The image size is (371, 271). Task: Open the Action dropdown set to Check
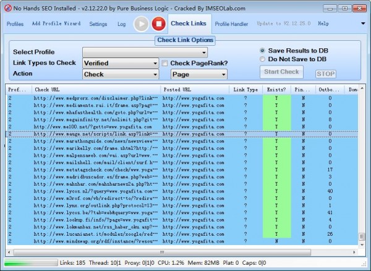point(121,74)
